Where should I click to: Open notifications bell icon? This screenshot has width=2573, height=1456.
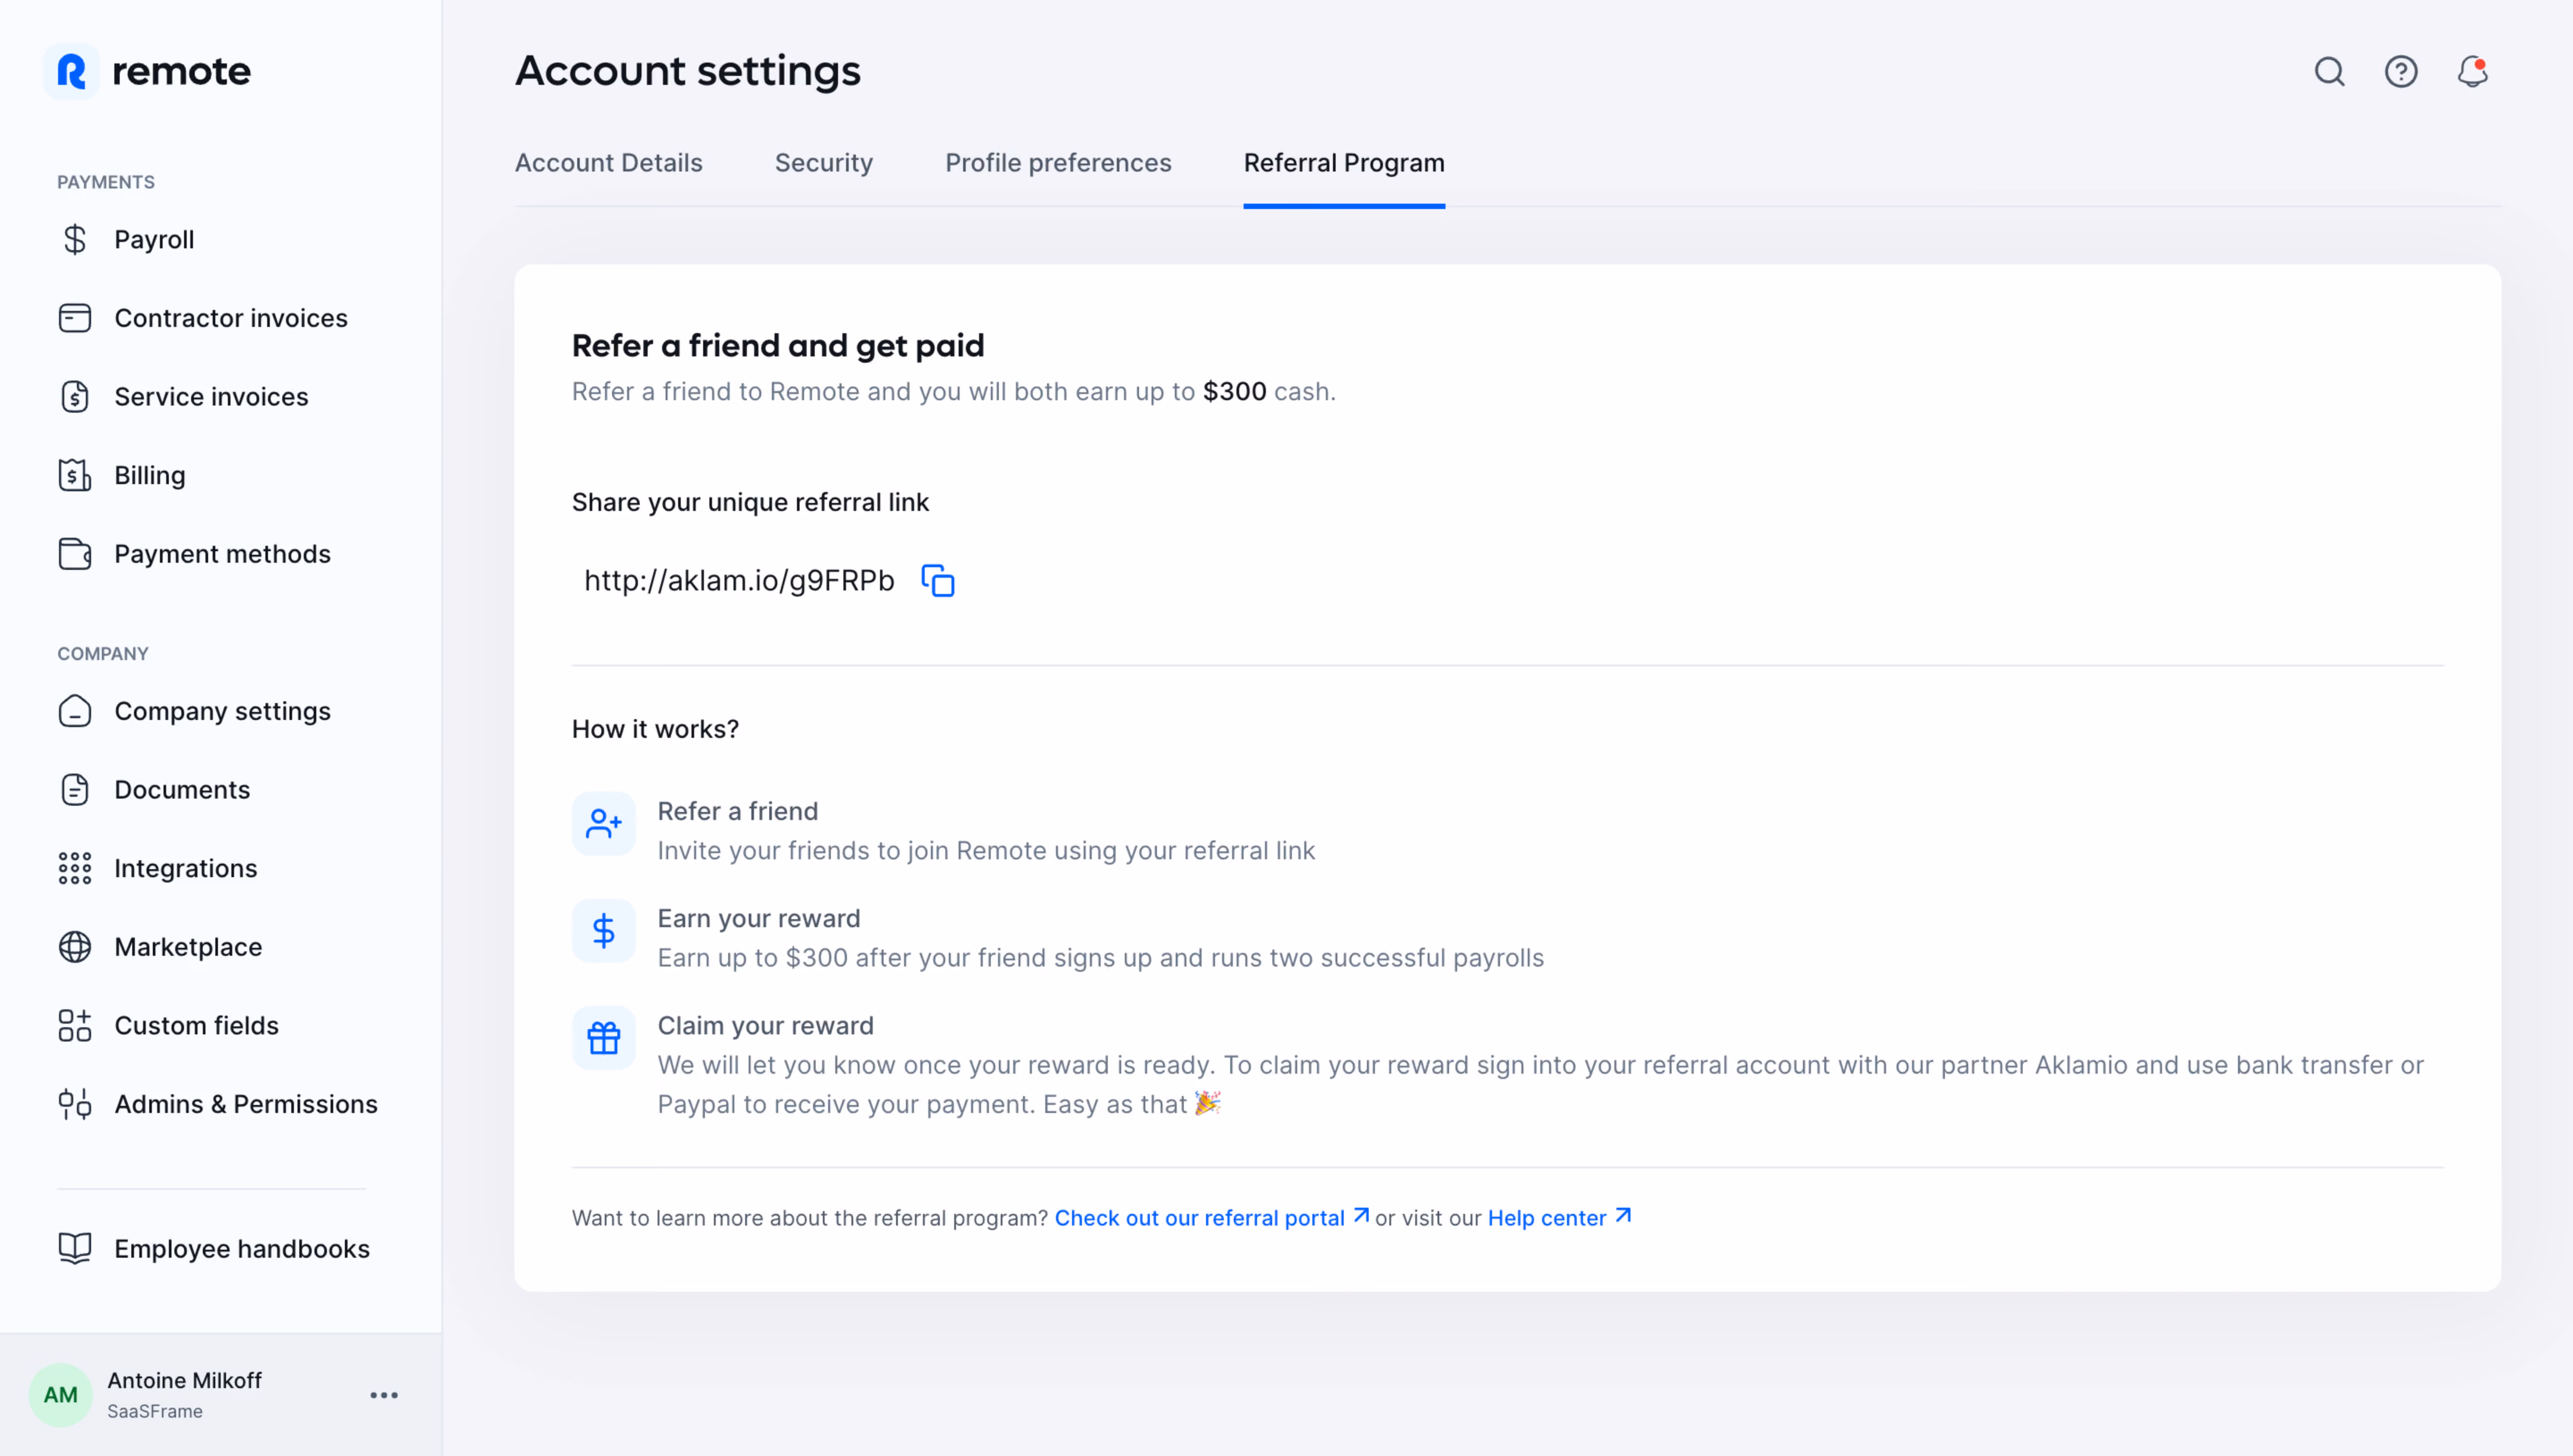pyautogui.click(x=2472, y=71)
